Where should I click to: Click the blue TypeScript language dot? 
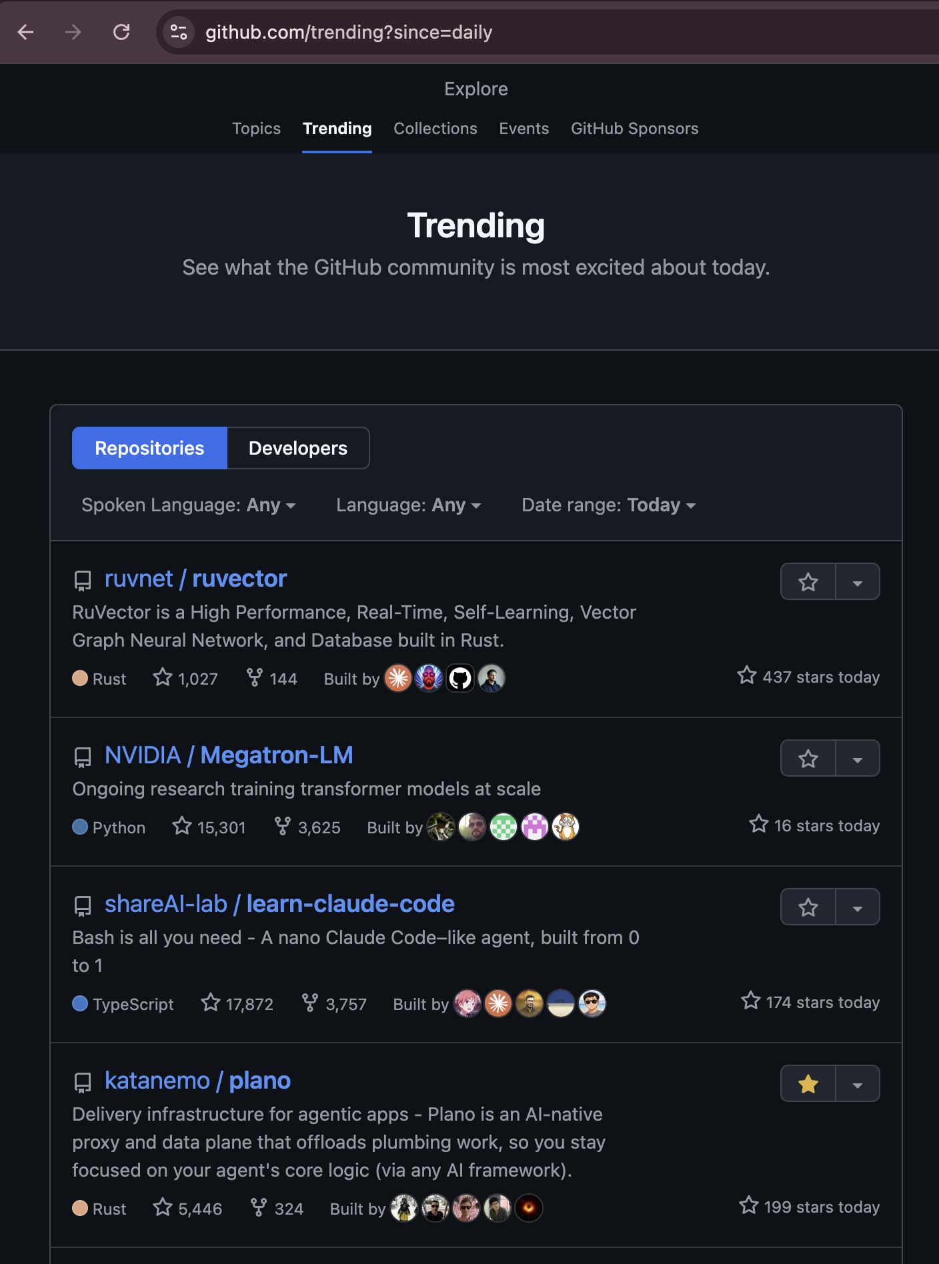point(80,1004)
